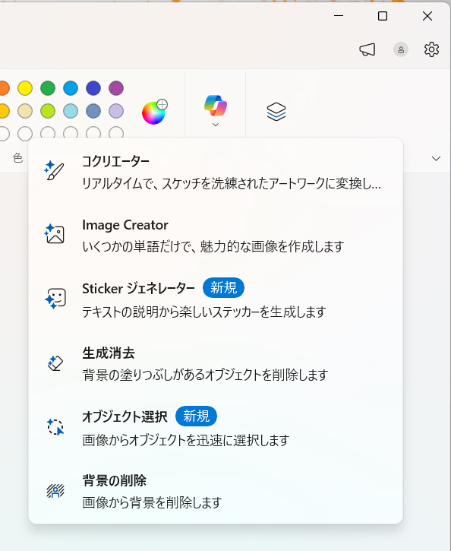Pick the cream beige color swatch

[x=25, y=111]
